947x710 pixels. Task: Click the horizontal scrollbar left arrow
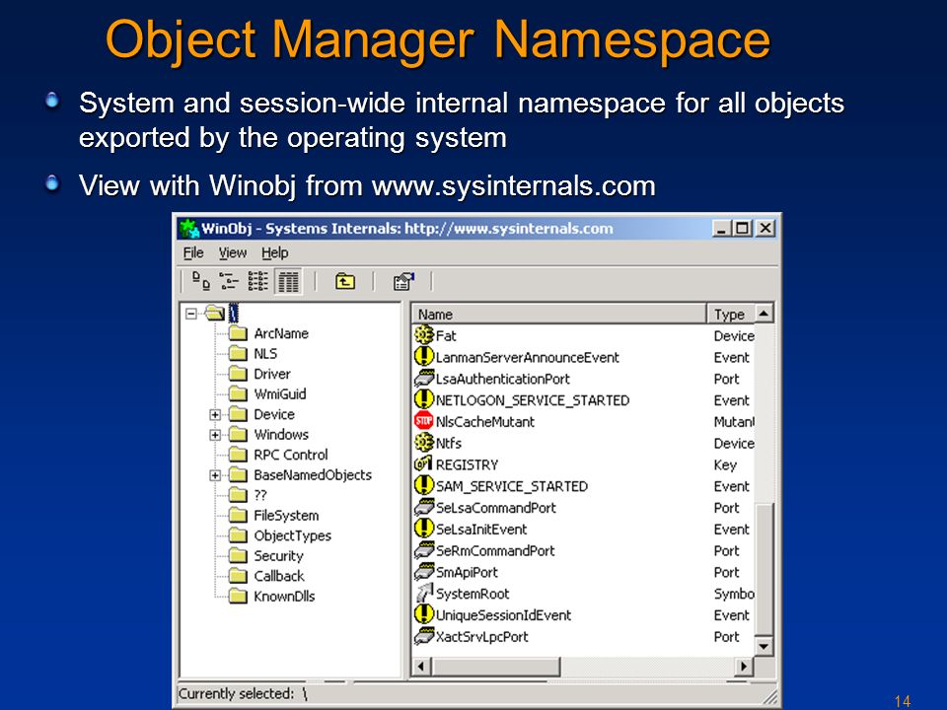(421, 667)
